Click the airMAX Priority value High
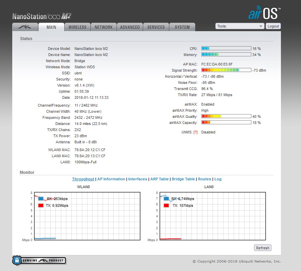301x271 pixels. coord(205,111)
